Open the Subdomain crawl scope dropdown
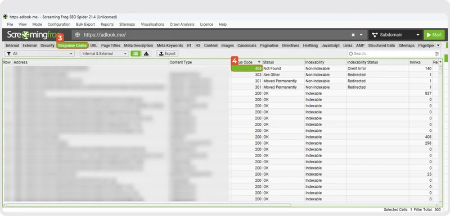The image size is (450, 216). coord(395,35)
